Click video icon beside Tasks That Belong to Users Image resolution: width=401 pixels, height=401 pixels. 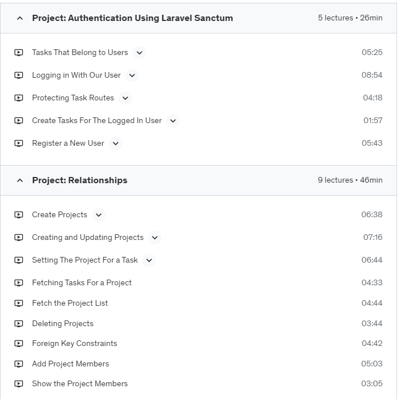(x=19, y=53)
